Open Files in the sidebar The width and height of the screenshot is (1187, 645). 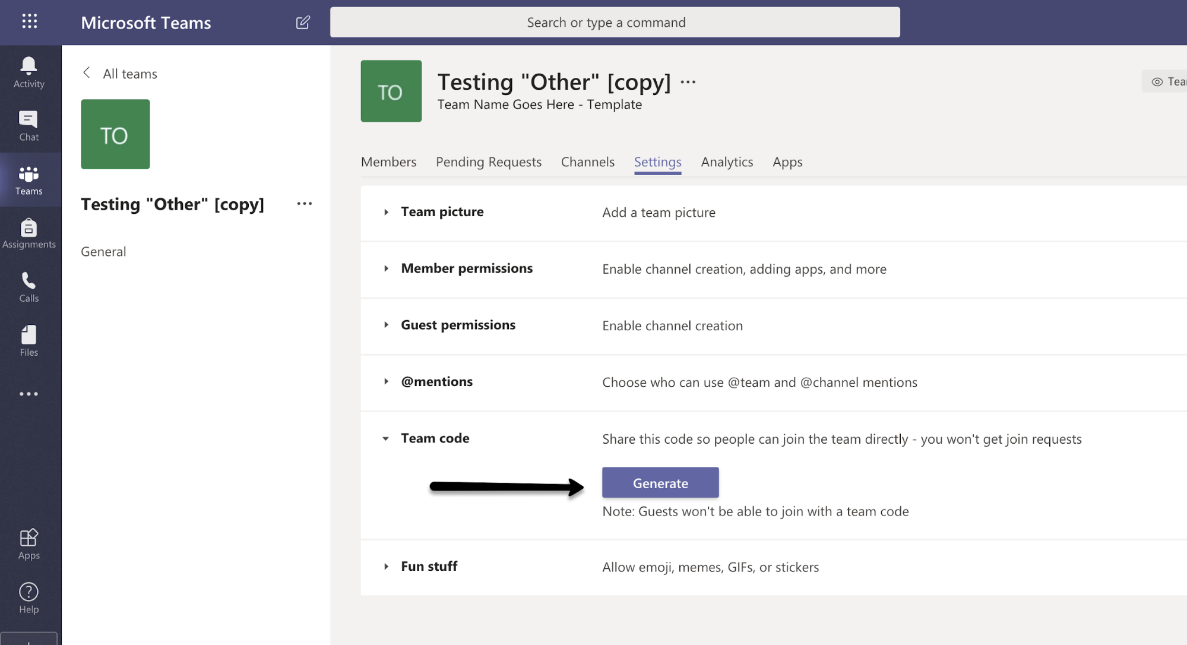tap(29, 341)
